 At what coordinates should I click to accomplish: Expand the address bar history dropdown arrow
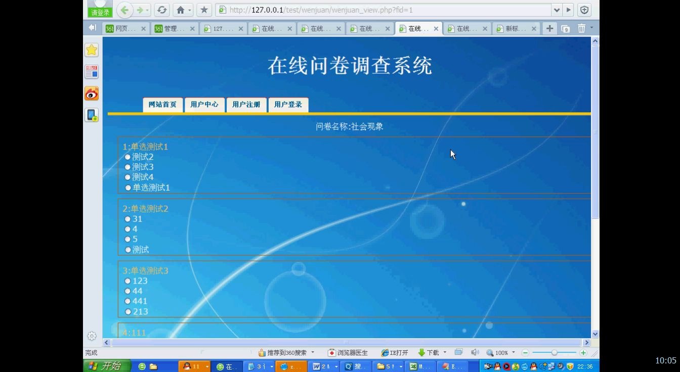557,10
